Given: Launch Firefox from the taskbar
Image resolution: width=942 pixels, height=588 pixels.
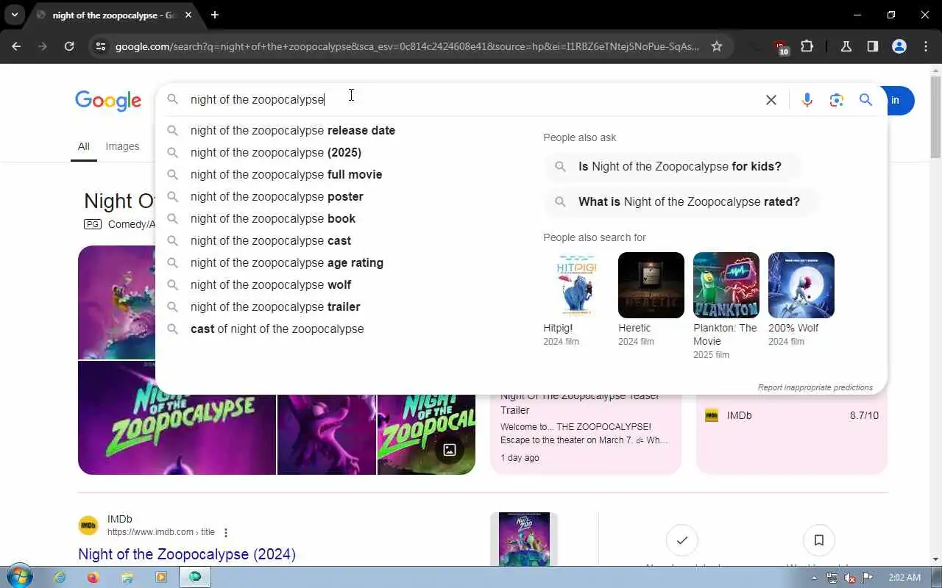Looking at the screenshot, I should pyautogui.click(x=93, y=578).
